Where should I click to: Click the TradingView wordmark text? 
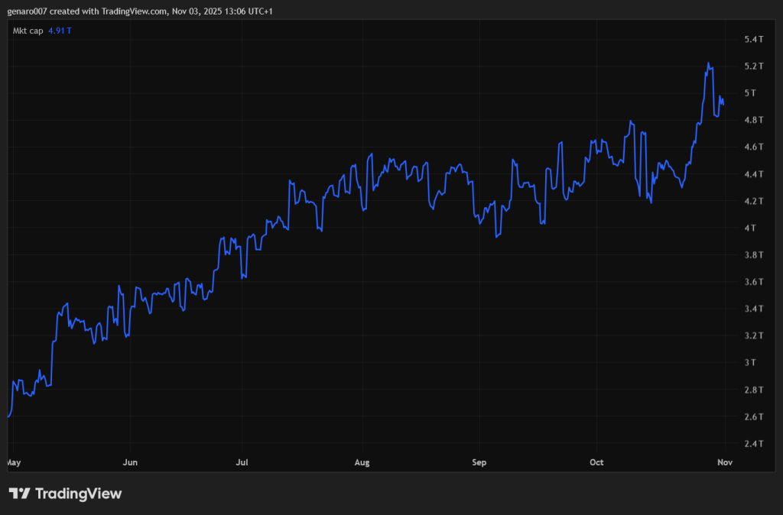click(x=77, y=494)
